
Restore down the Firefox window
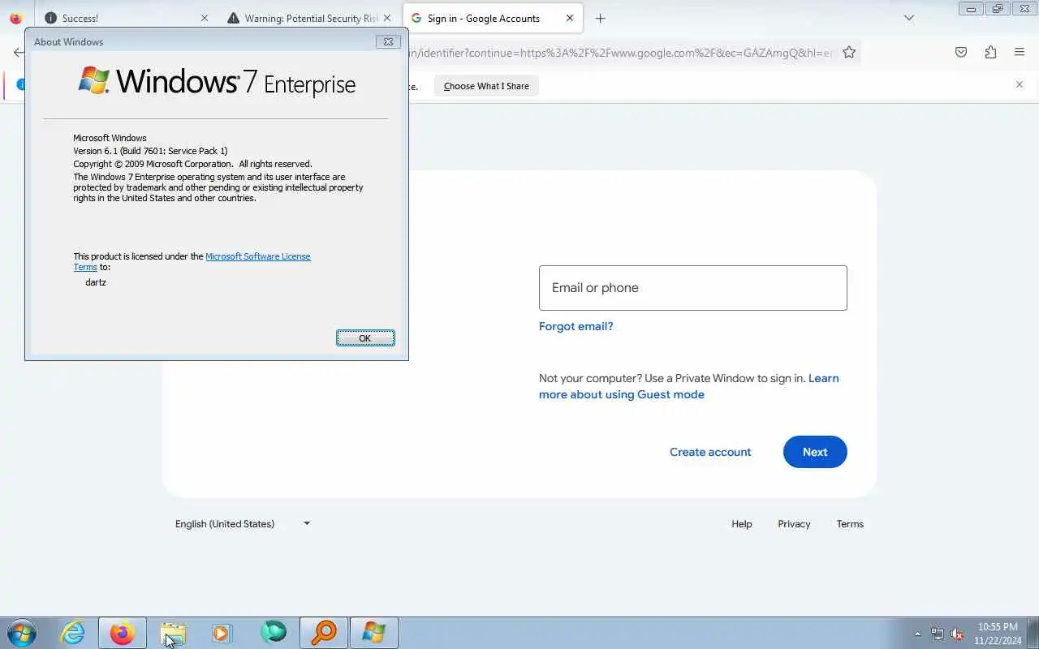(998, 9)
